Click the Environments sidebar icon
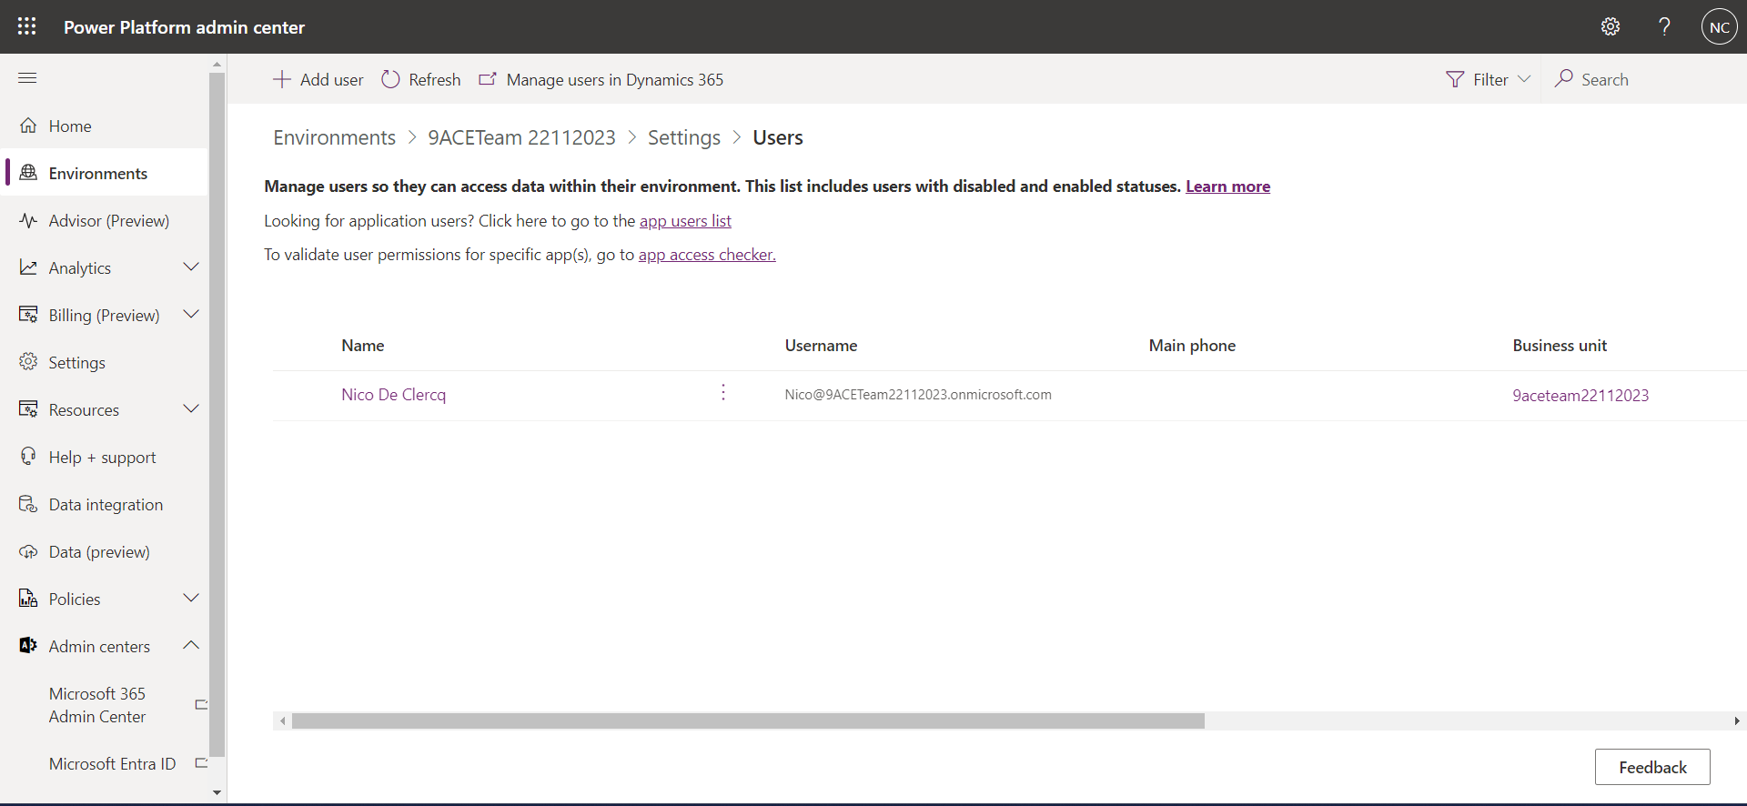 [x=28, y=173]
